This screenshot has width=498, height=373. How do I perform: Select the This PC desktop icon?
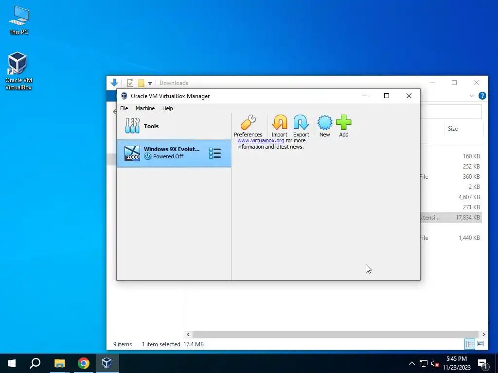click(x=19, y=20)
